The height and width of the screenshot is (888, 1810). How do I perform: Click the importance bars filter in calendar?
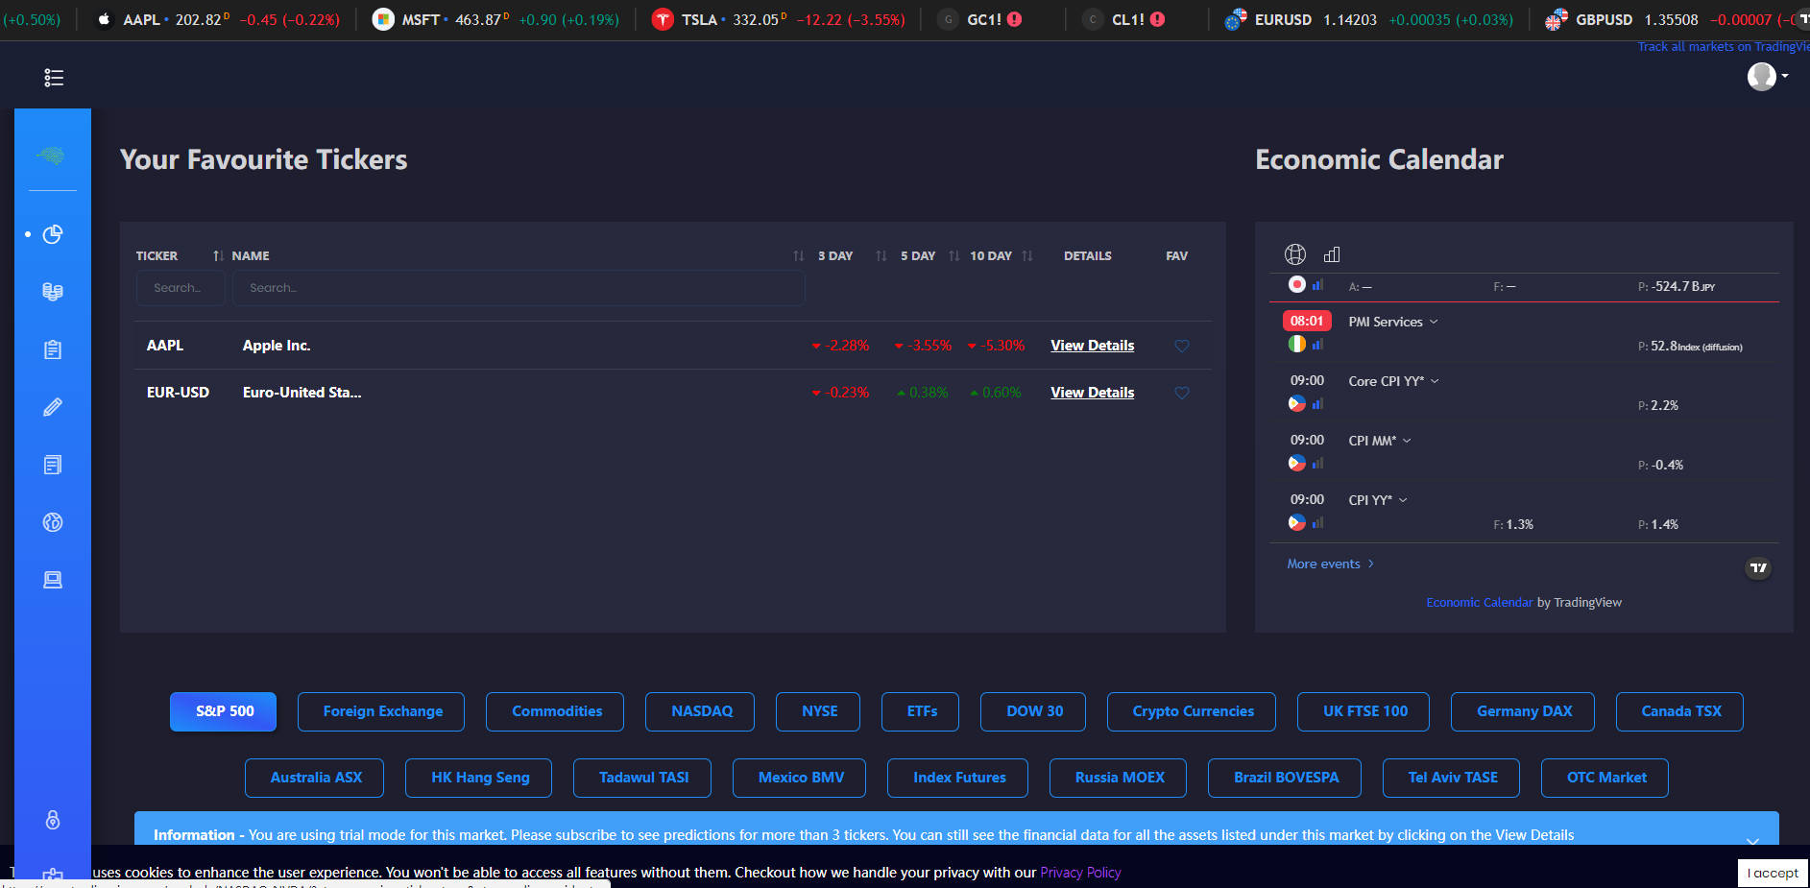click(x=1332, y=254)
